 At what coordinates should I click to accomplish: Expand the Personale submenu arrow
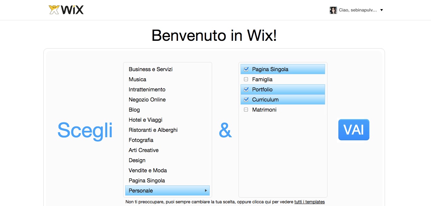206,190
